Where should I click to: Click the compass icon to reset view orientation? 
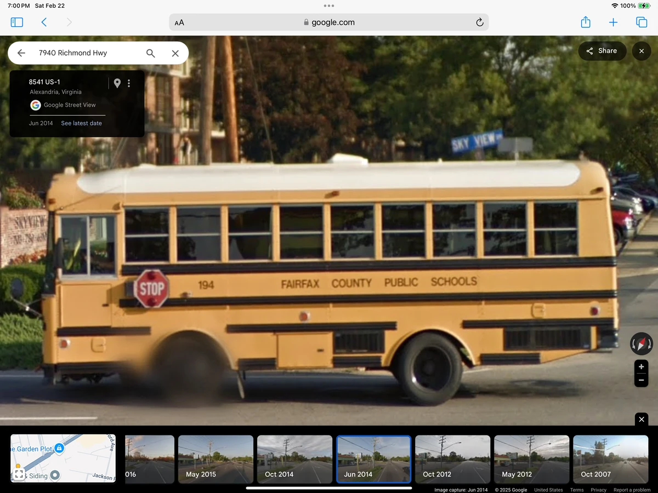640,344
